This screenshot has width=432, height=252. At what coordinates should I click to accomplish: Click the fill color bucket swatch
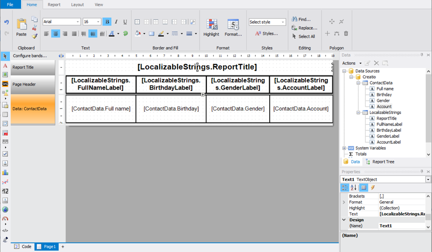138,34
